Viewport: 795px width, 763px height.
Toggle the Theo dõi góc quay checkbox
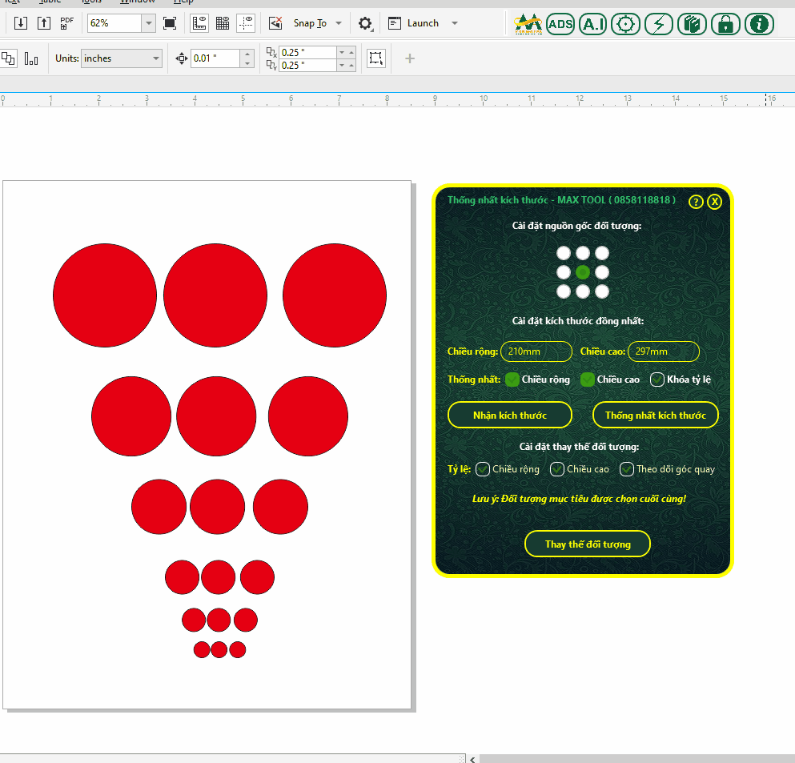[627, 469]
